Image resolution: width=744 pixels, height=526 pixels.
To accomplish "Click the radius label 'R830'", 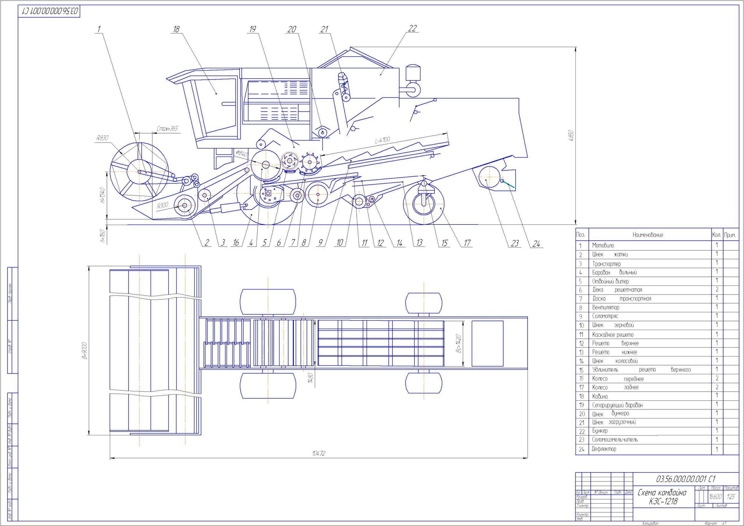I will (102, 138).
